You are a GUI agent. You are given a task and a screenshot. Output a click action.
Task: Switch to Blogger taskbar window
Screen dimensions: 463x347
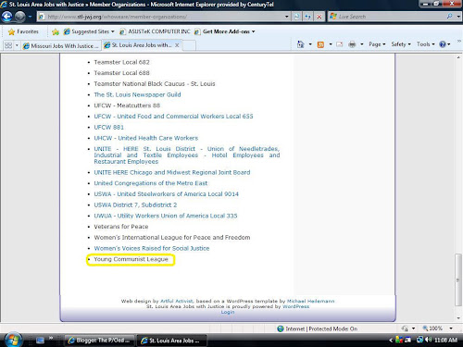99,341
